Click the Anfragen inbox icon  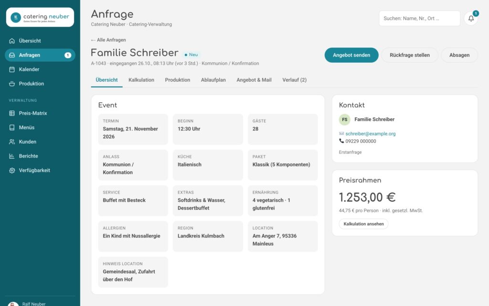[12, 55]
